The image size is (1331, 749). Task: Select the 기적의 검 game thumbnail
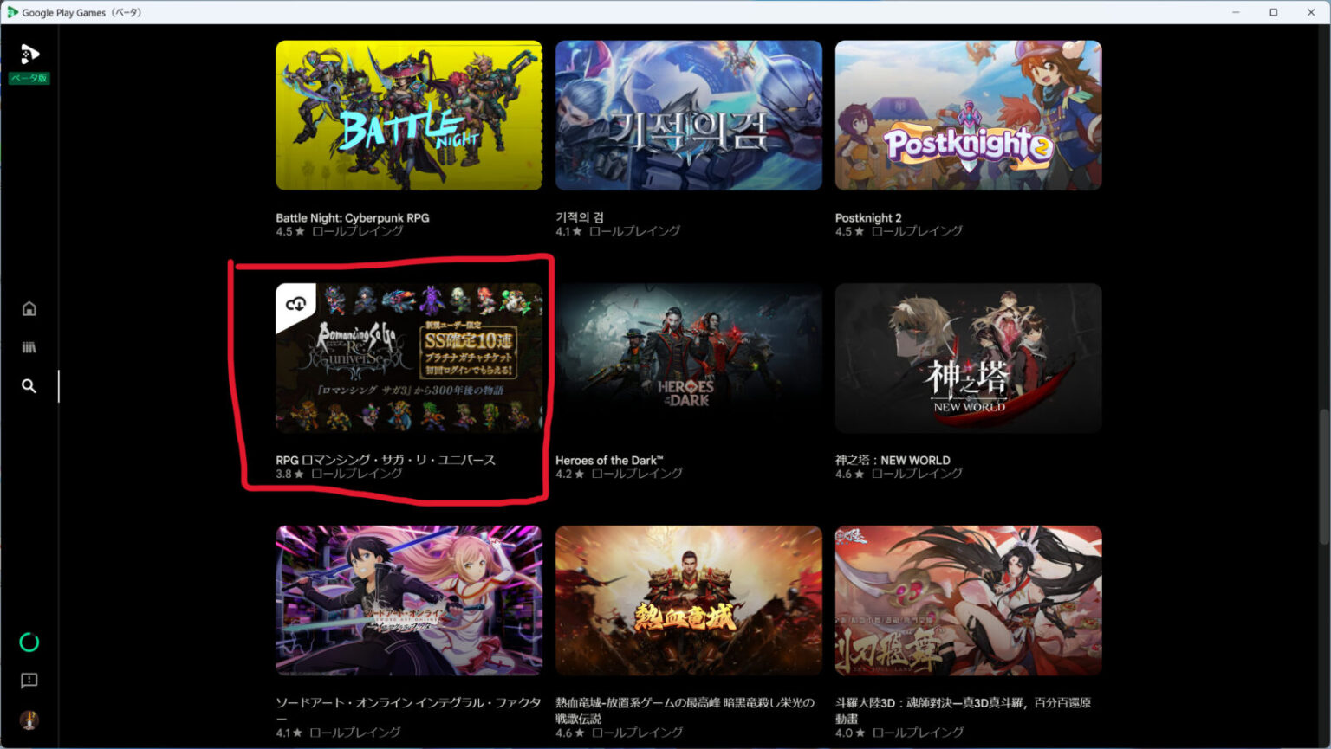(688, 114)
